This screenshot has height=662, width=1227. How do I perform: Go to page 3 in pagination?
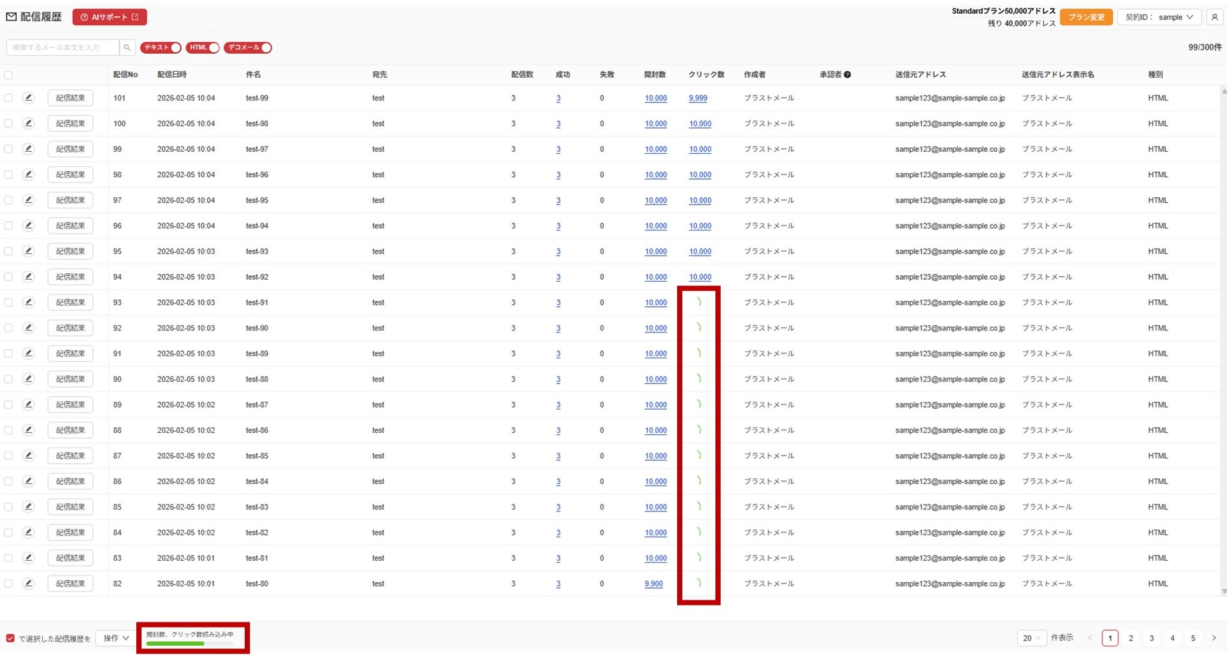click(x=1152, y=638)
